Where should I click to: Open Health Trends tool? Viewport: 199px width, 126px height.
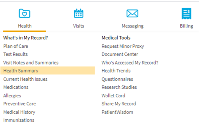(116, 71)
